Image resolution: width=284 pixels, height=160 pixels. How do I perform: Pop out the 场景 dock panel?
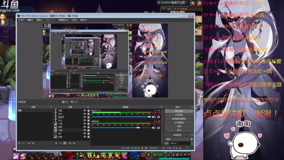pos(51,107)
